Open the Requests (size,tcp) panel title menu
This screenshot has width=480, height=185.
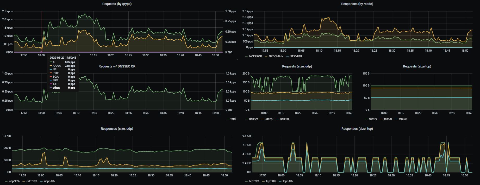click(417, 66)
